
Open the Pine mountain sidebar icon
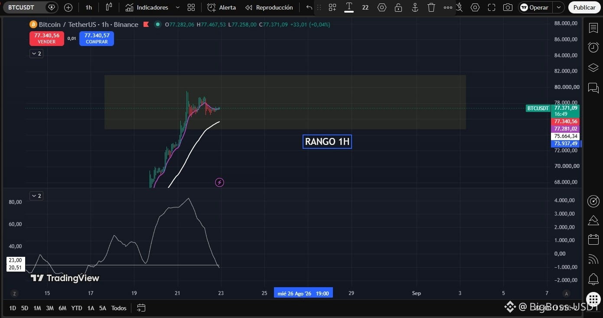pyautogui.click(x=593, y=220)
